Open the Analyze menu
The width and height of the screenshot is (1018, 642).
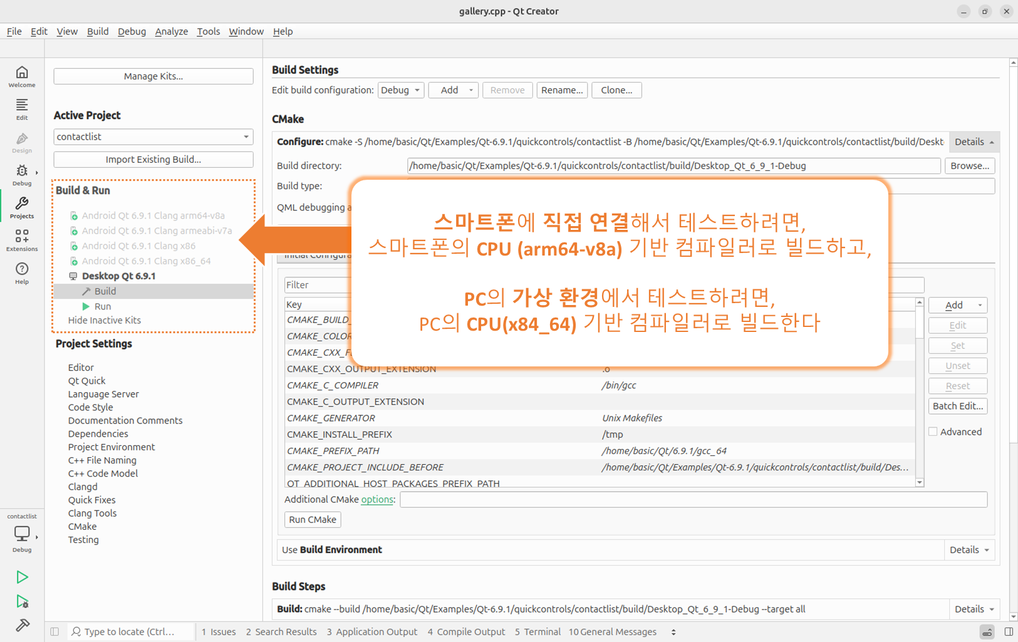click(171, 31)
